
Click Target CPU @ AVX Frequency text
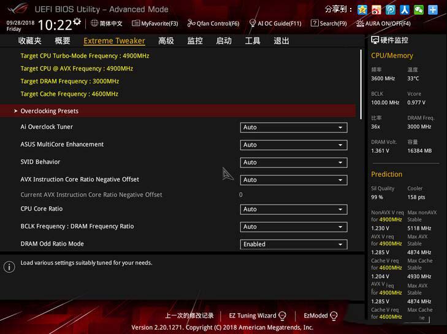(x=77, y=69)
